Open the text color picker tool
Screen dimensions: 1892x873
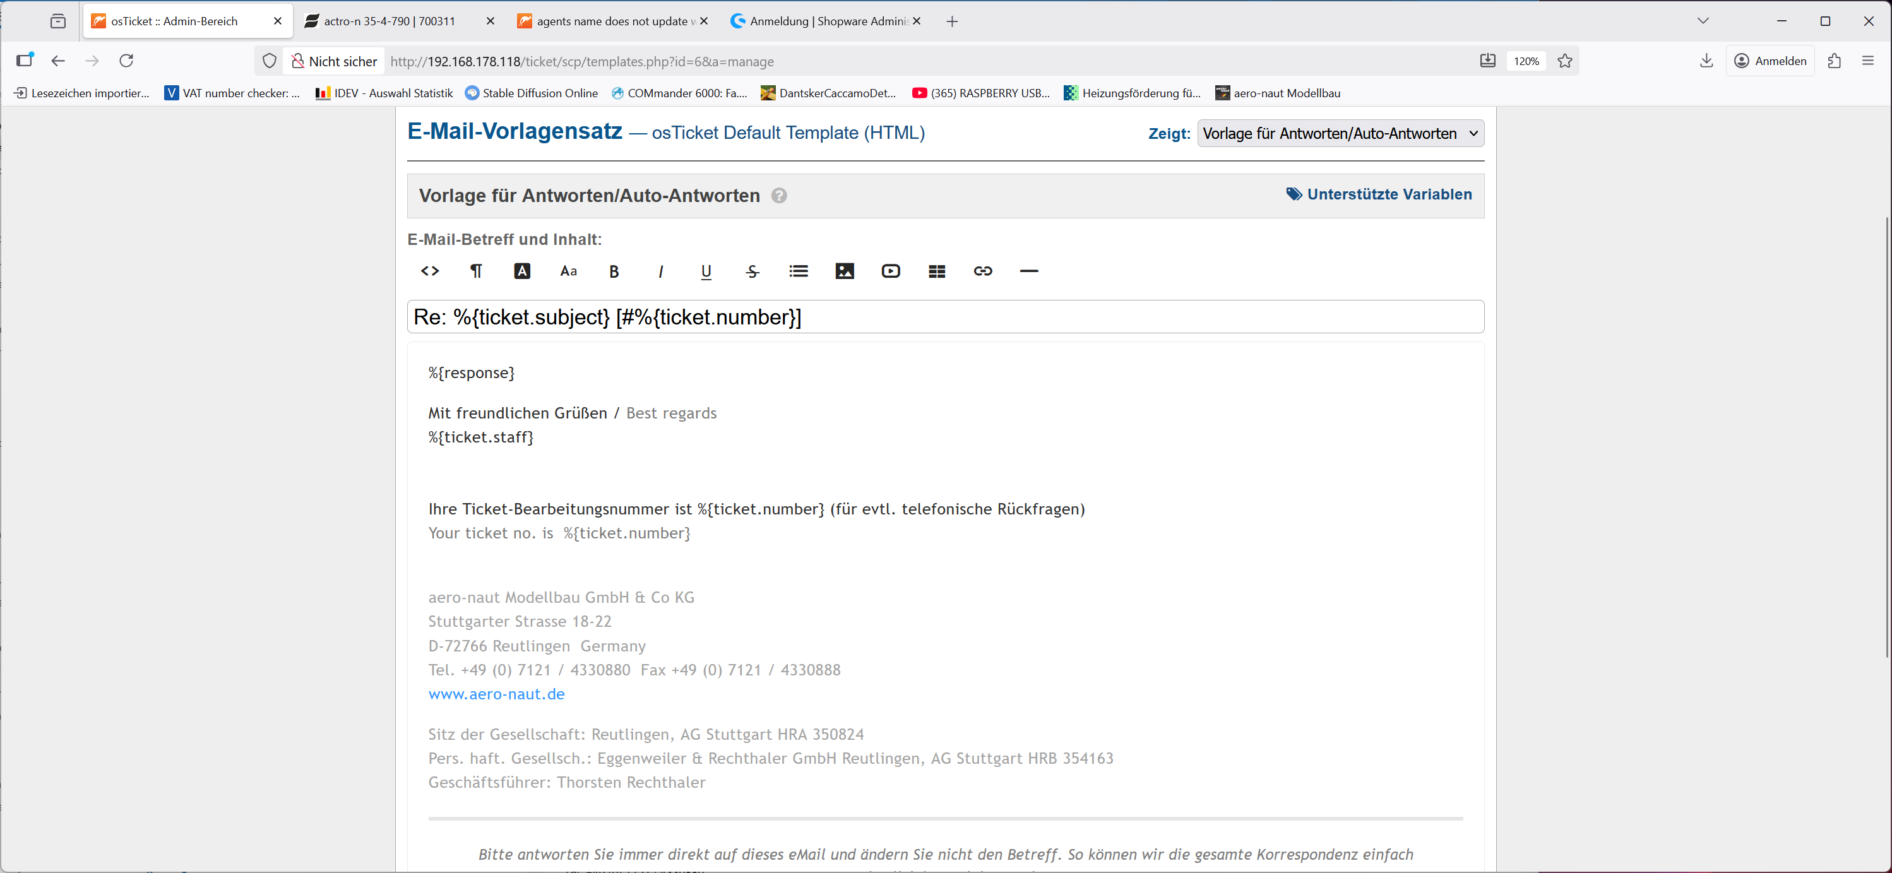(521, 271)
